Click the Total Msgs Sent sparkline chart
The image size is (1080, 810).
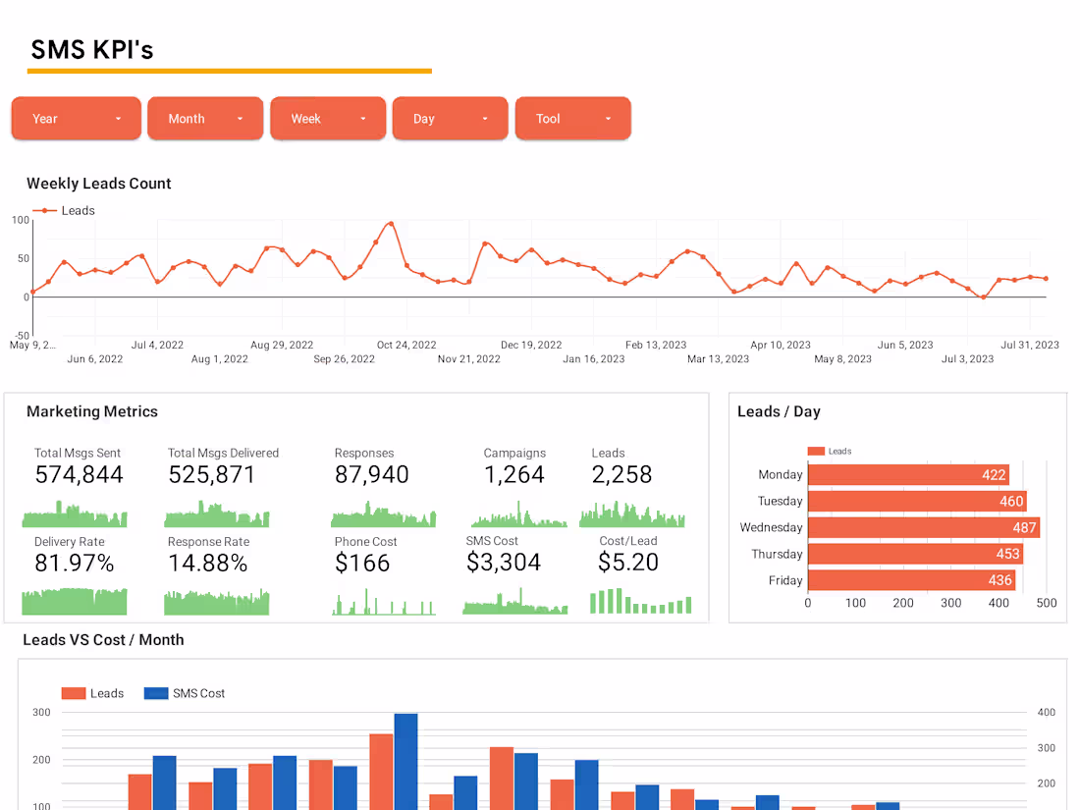pyautogui.click(x=75, y=513)
